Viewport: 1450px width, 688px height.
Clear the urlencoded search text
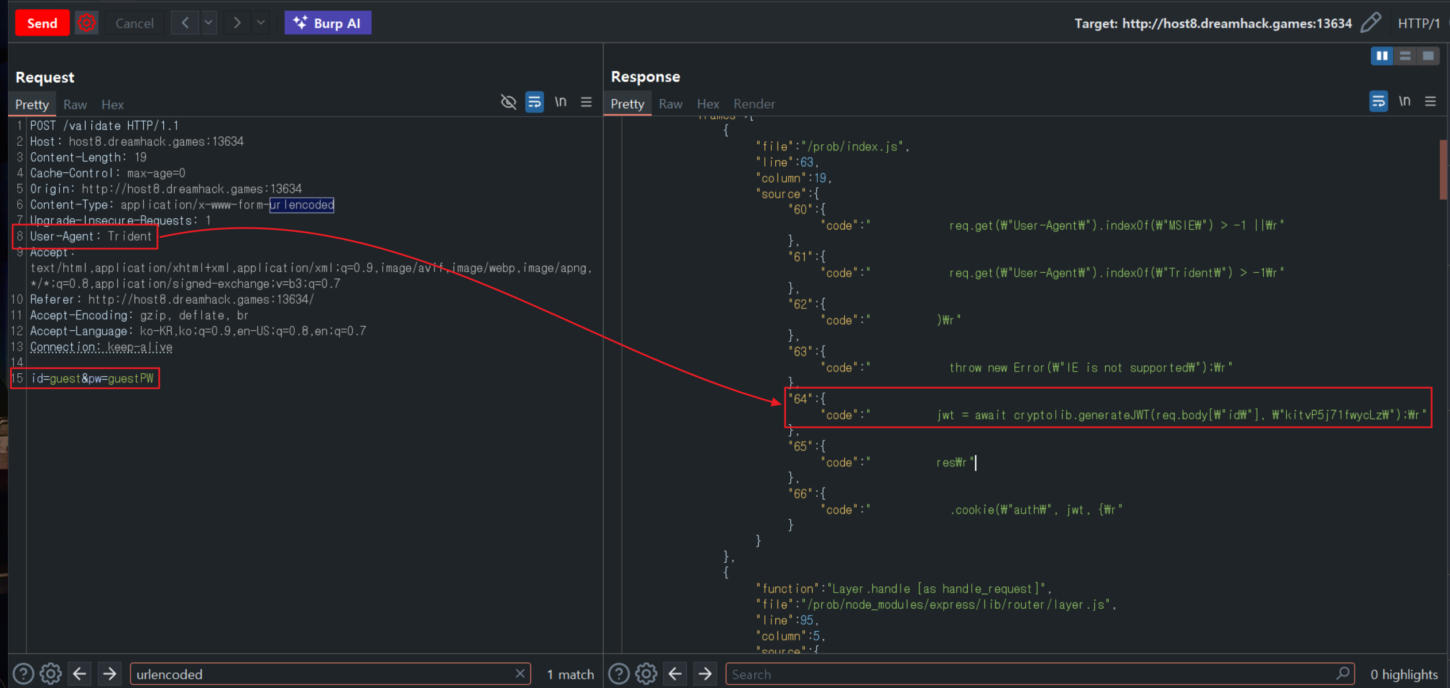point(520,674)
